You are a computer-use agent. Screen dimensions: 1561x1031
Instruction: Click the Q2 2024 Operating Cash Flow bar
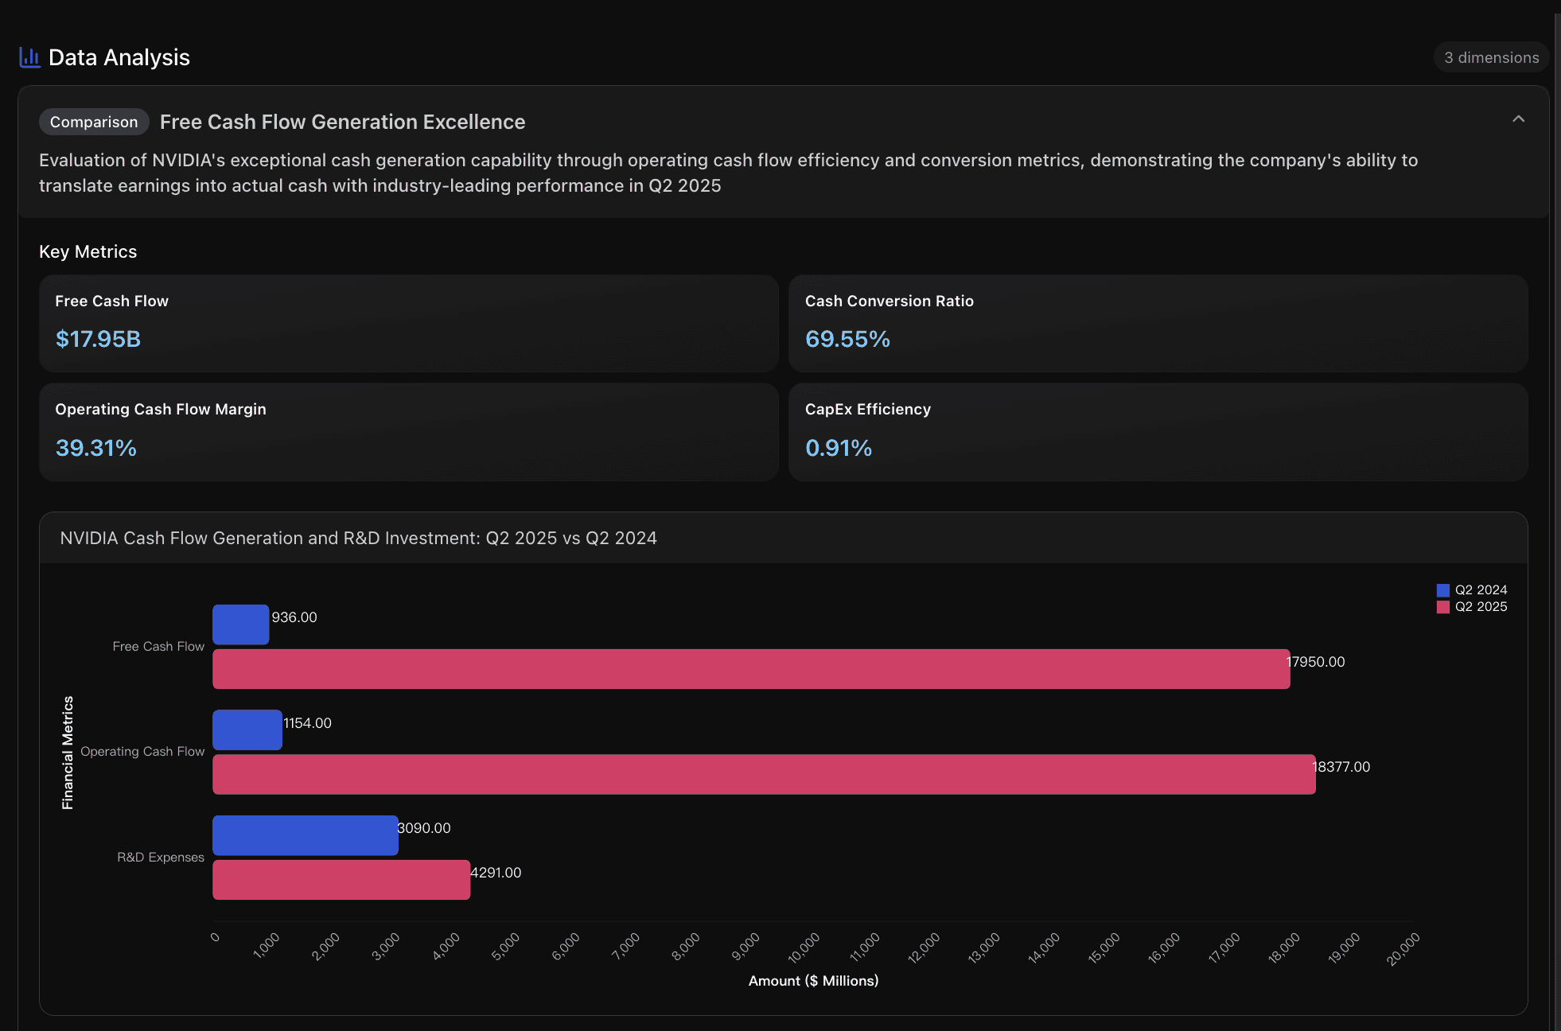pyautogui.click(x=247, y=729)
